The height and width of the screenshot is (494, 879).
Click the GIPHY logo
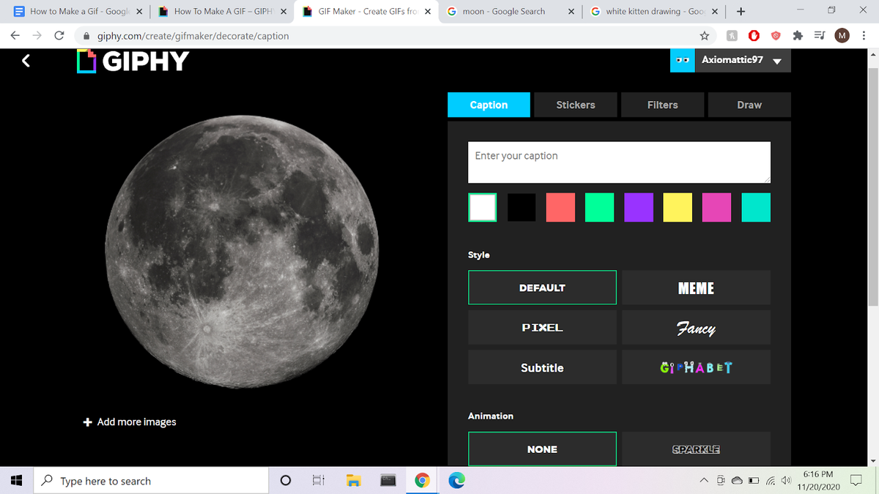[132, 61]
